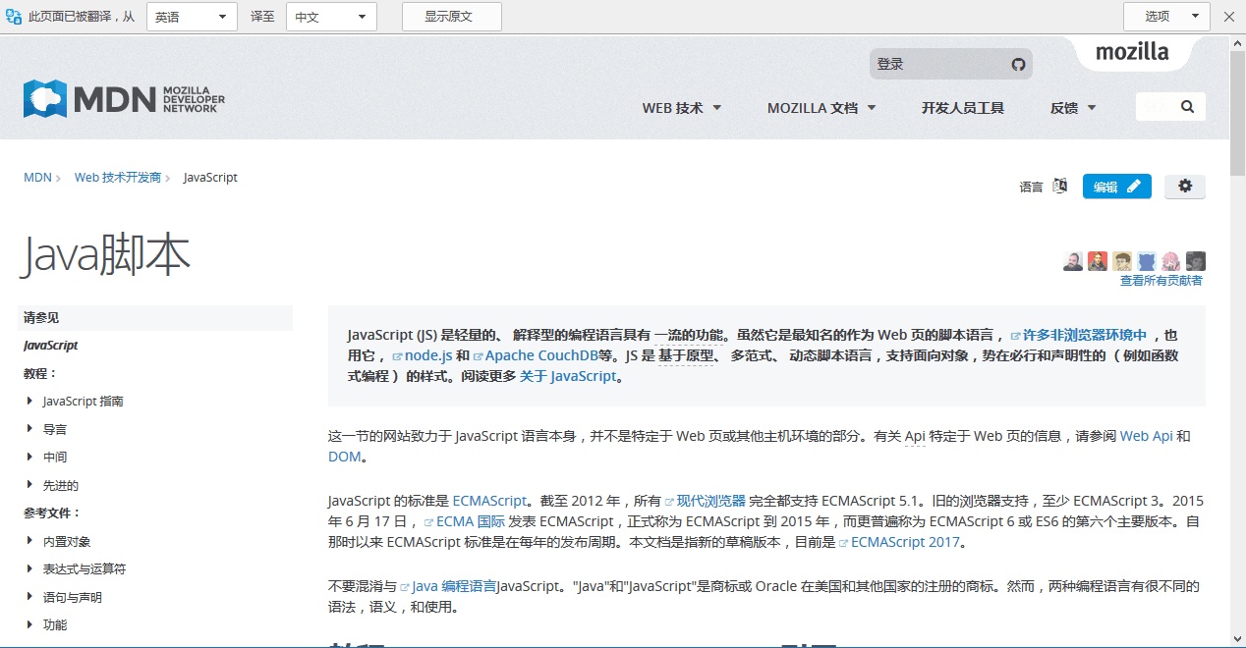
Task: Click the scrollbar up arrow
Action: [1237, 43]
